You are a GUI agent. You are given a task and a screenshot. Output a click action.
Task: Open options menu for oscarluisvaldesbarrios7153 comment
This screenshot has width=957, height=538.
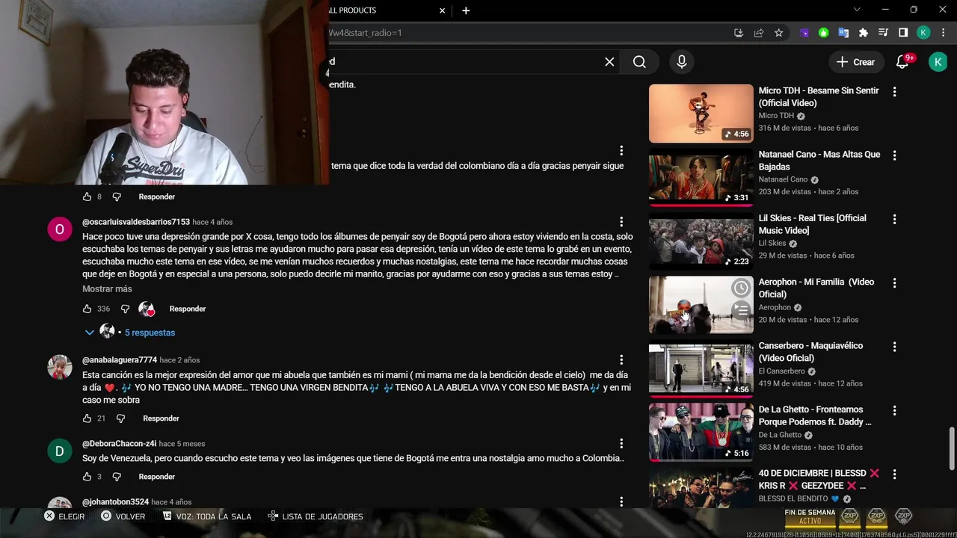tap(621, 222)
